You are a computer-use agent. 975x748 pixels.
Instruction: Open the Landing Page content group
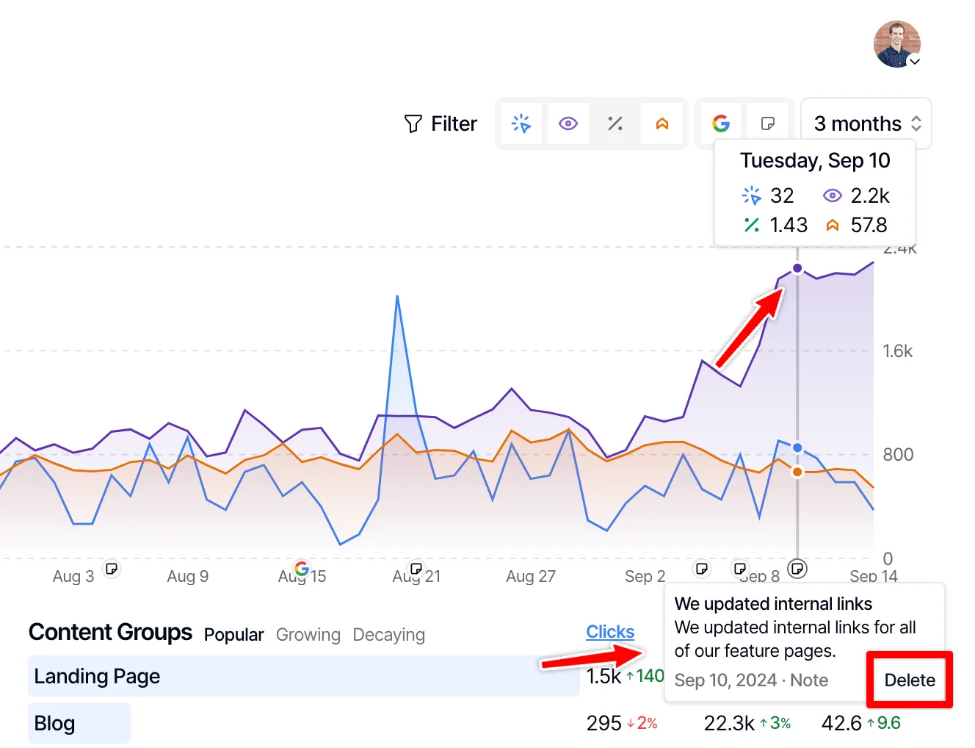click(x=97, y=676)
